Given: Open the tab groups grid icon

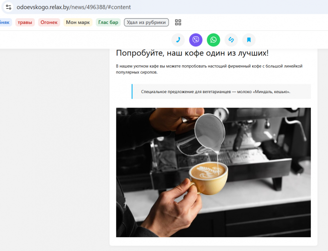Looking at the screenshot, I should point(178,23).
